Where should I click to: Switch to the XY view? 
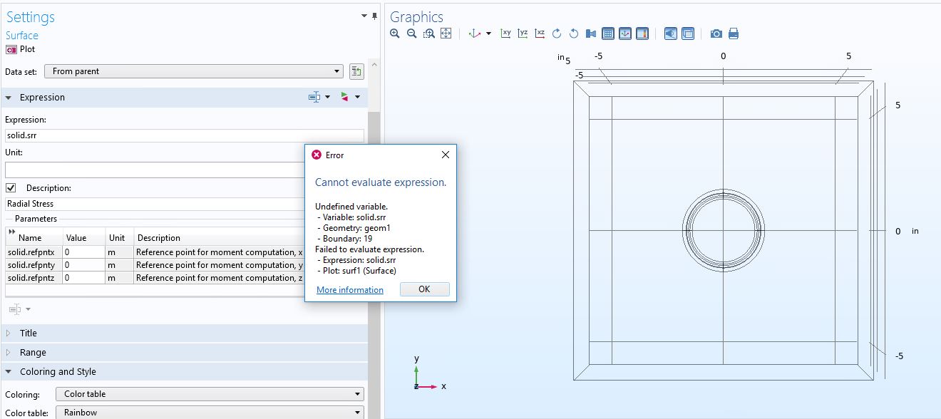(506, 33)
